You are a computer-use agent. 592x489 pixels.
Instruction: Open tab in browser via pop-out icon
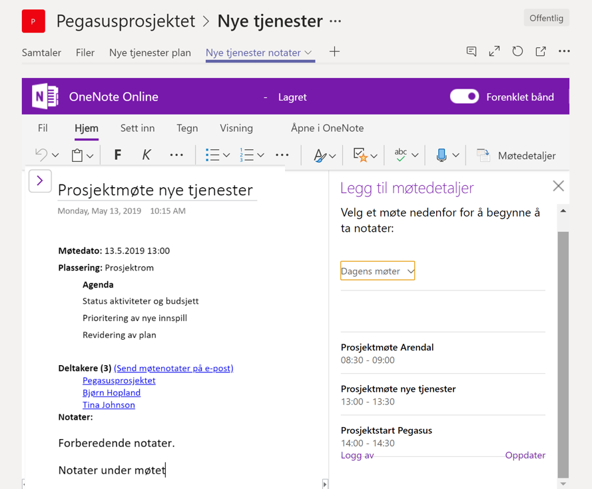point(541,51)
